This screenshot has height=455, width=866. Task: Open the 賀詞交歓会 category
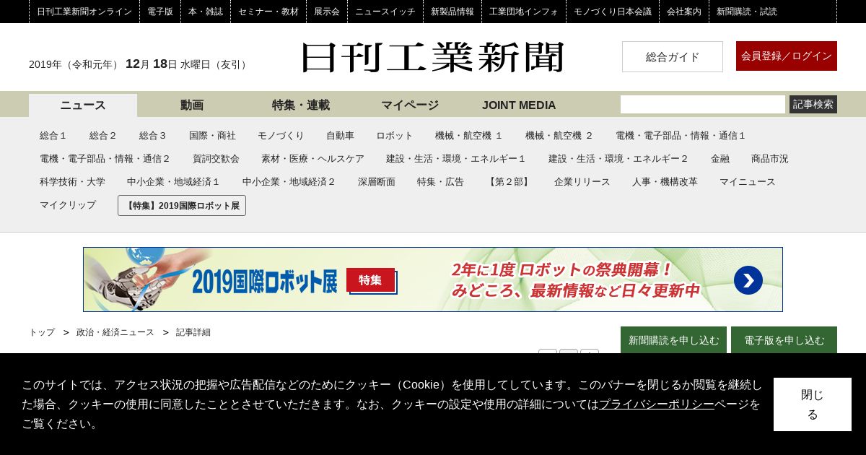point(216,159)
